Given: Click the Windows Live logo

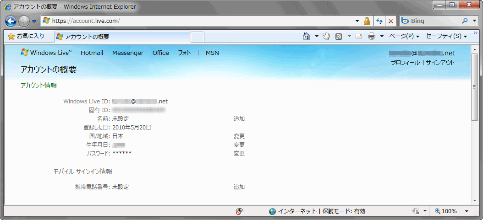Looking at the screenshot, I should [46, 53].
